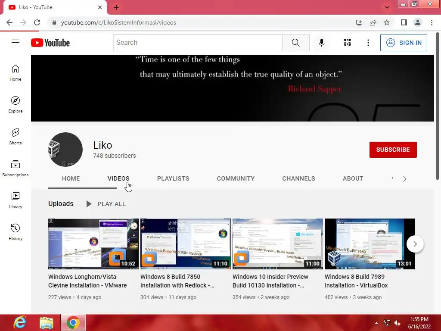
Task: Click the address bar URL
Action: point(118,22)
